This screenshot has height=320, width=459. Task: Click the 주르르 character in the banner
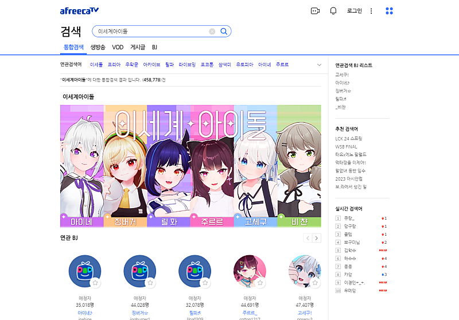[x=212, y=166]
